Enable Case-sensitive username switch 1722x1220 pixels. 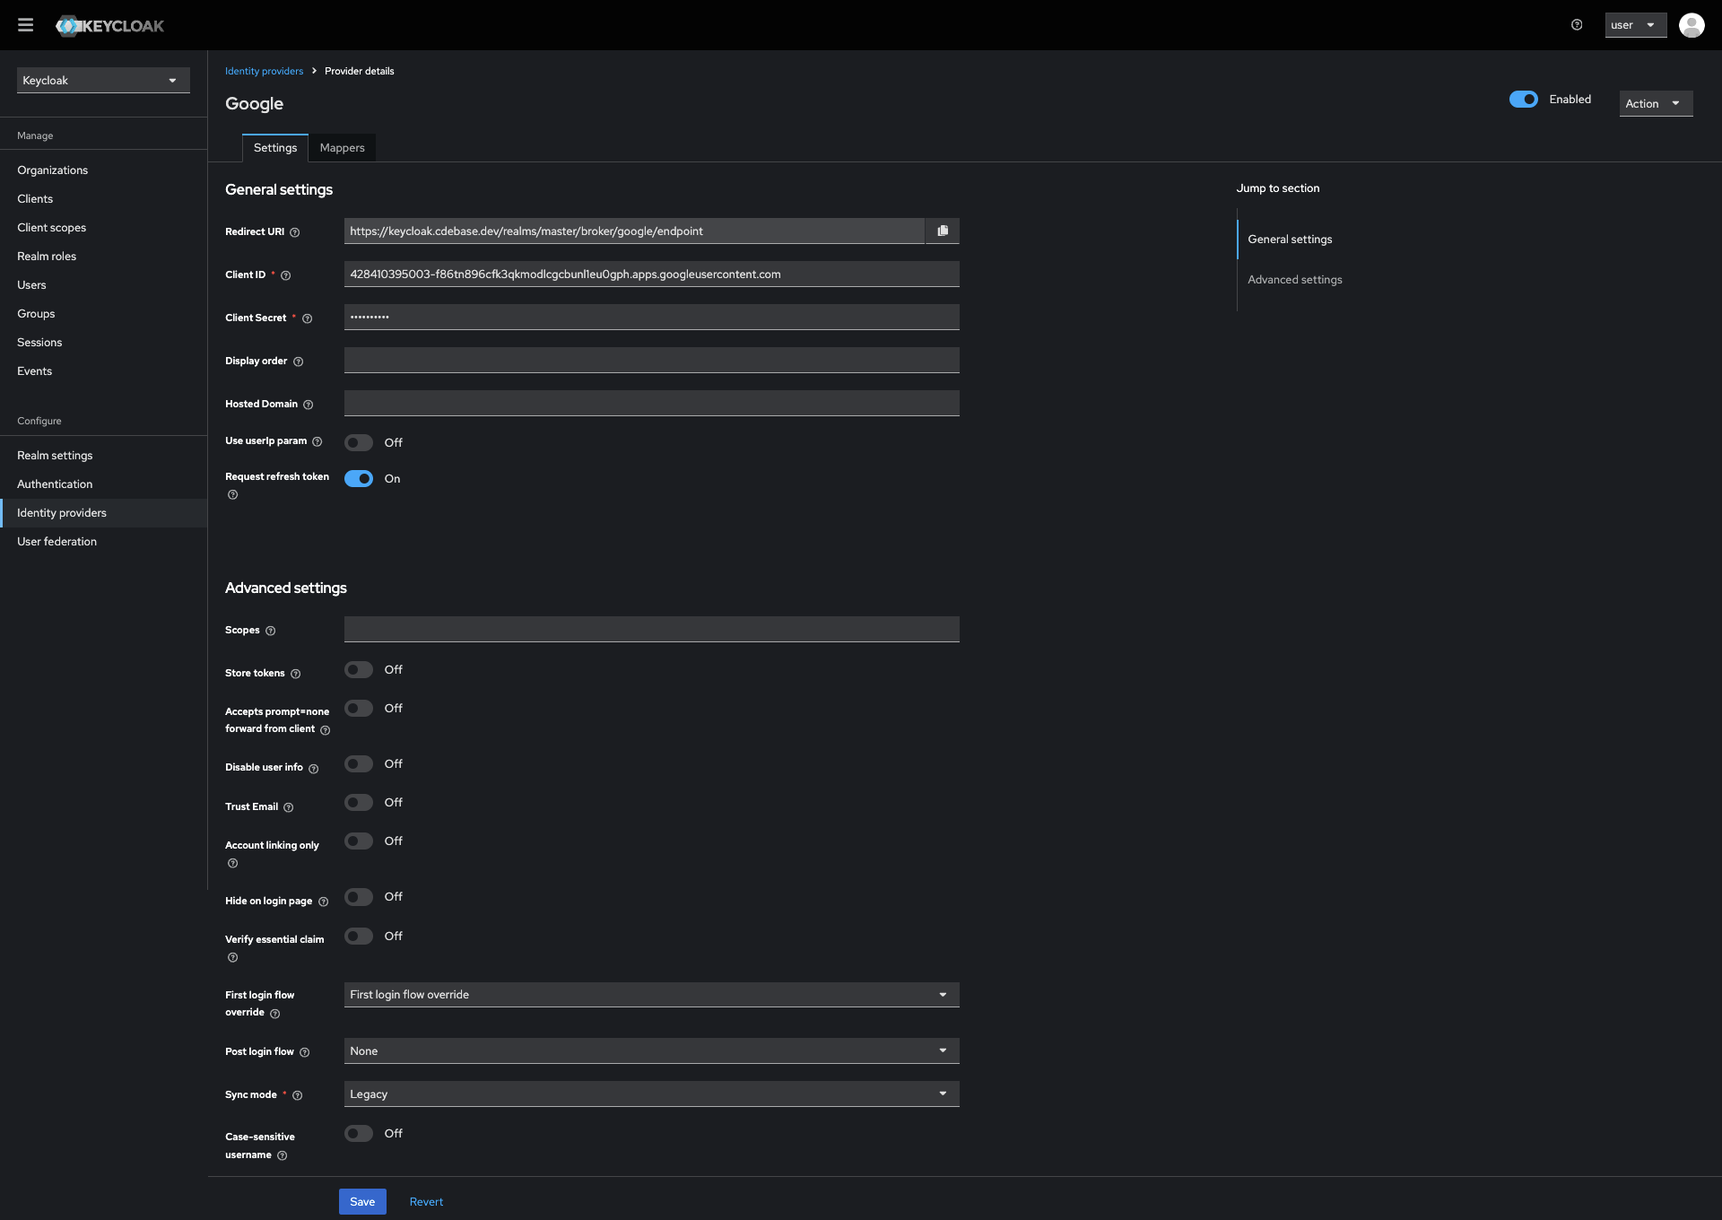[x=359, y=1133]
